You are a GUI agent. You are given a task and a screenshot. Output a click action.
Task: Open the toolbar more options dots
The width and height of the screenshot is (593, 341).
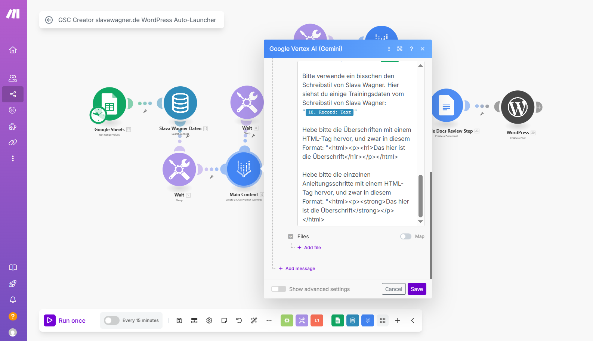(269, 320)
